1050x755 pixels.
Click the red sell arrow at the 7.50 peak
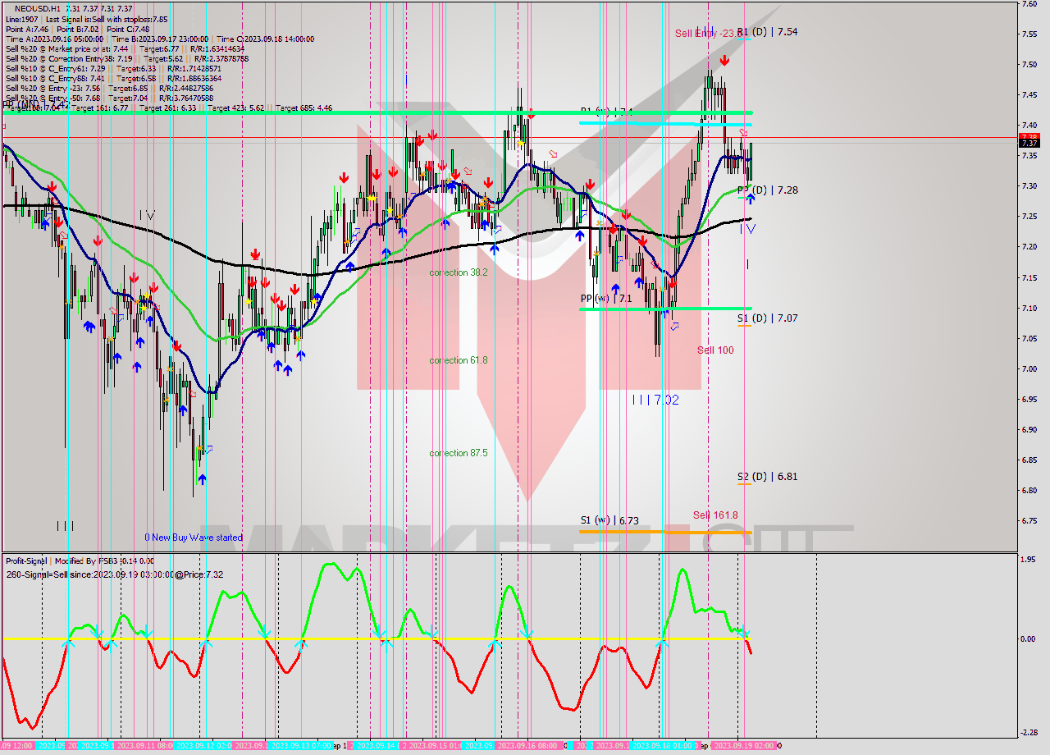[724, 60]
